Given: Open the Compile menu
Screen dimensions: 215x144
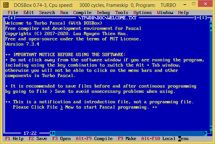Looking at the screenshot, I should pyautogui.click(x=82, y=13).
